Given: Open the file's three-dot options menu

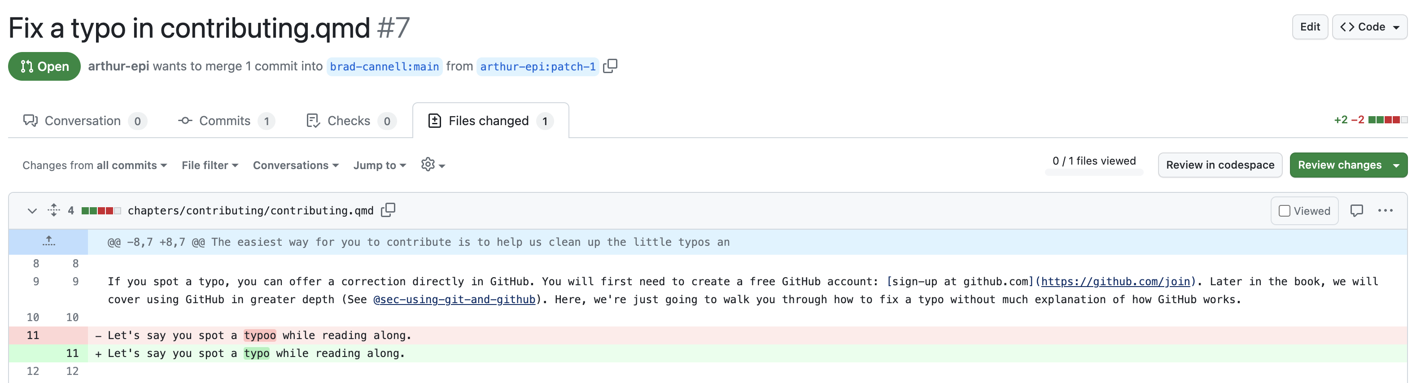Looking at the screenshot, I should point(1385,211).
